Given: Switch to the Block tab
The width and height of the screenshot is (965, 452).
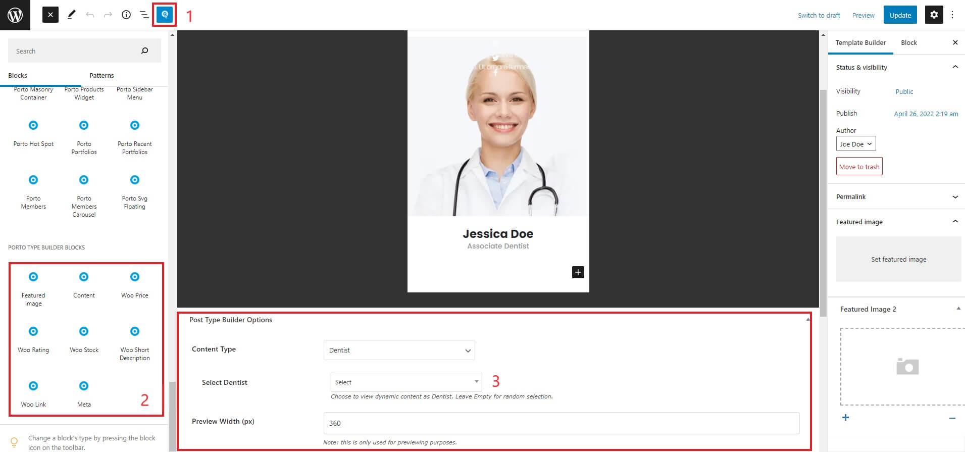Looking at the screenshot, I should click(x=908, y=42).
